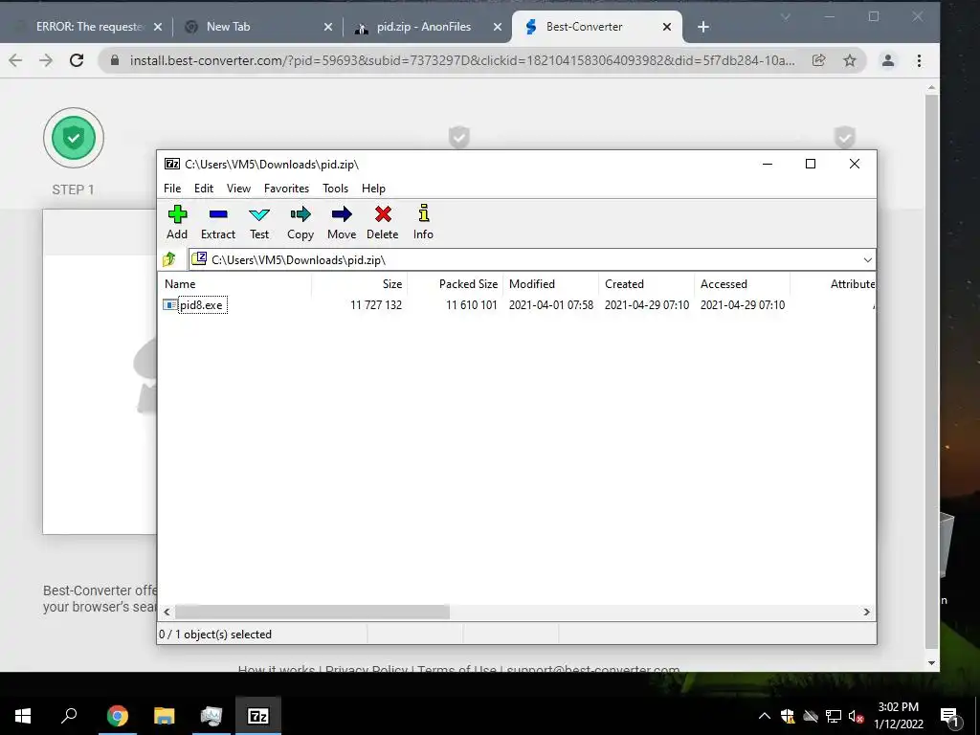Image resolution: width=980 pixels, height=735 pixels.
Task: Close the Best-Converter tab
Action: point(667,27)
